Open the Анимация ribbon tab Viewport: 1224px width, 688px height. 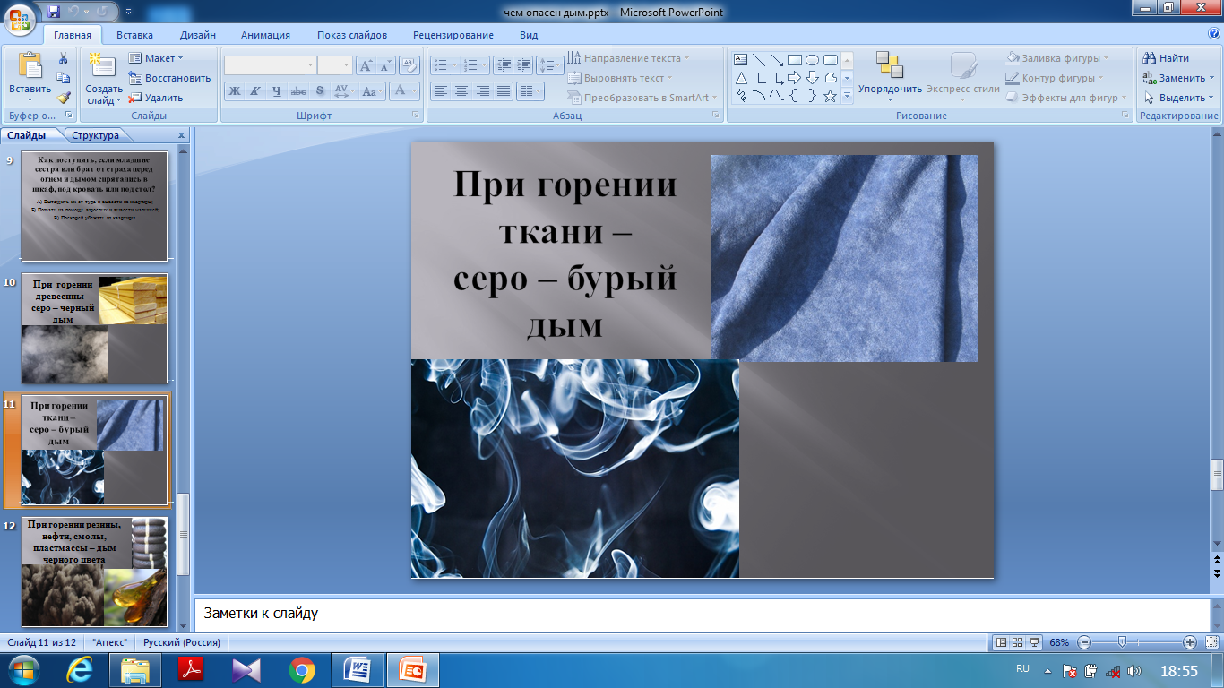click(x=265, y=35)
